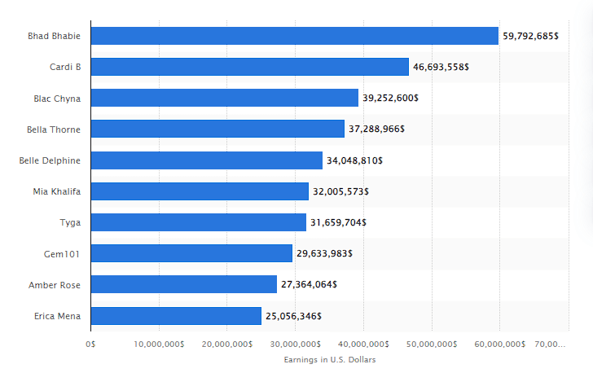Click the 50,000,000$ axis tick label

coord(432,344)
